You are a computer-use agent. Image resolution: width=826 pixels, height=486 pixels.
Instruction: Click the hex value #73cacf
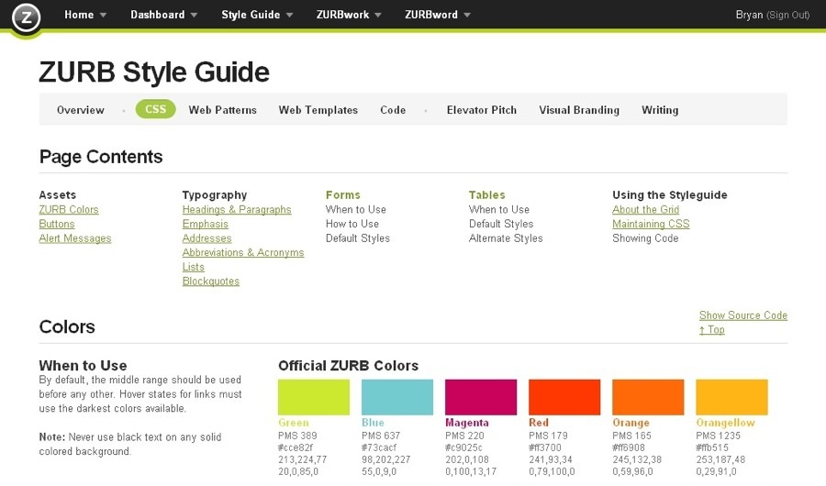pyautogui.click(x=379, y=447)
